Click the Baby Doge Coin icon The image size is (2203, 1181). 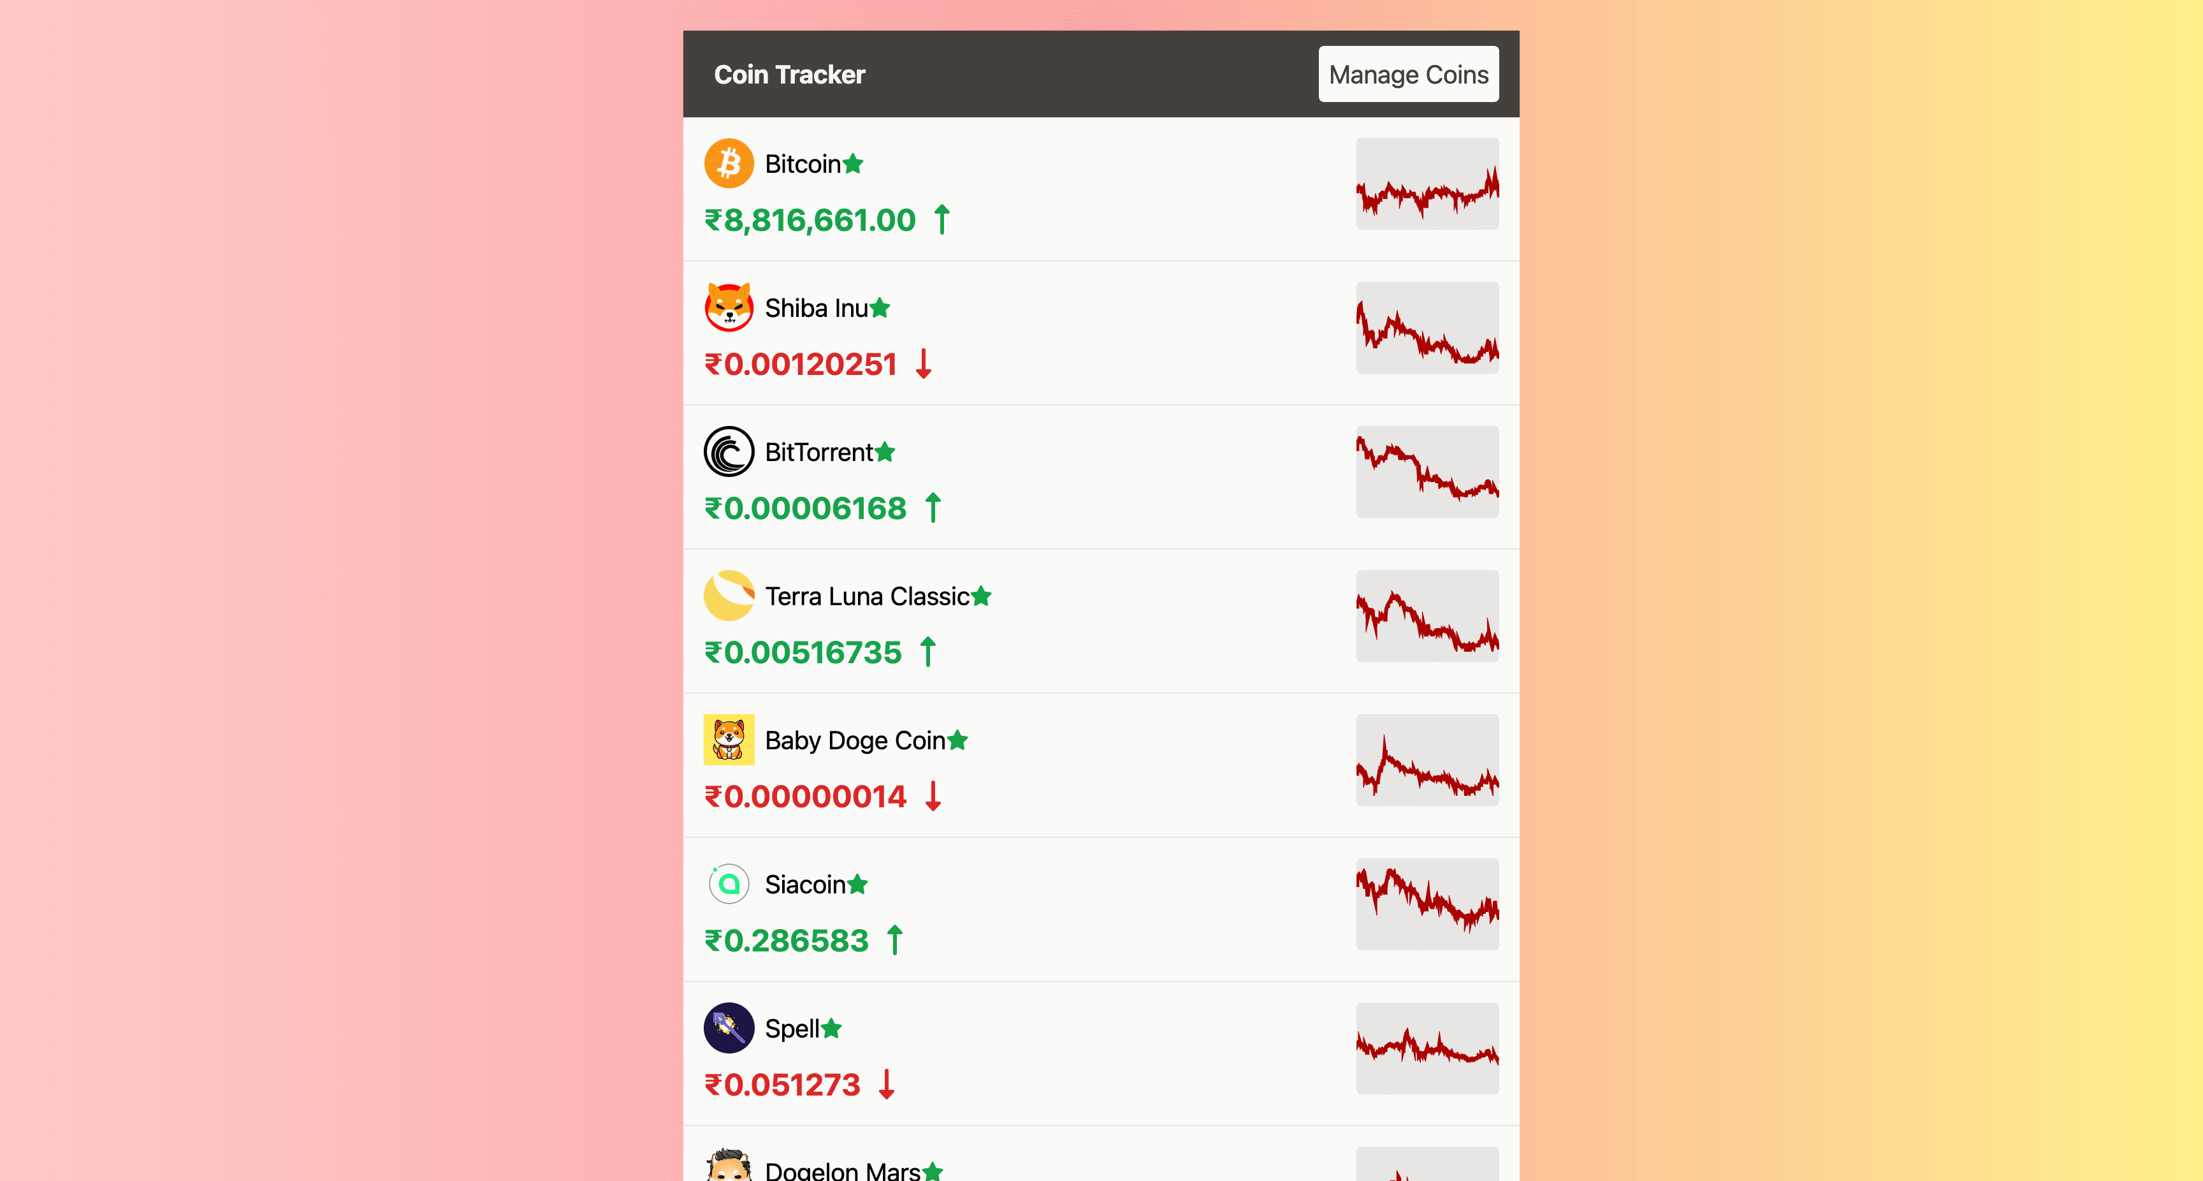(x=729, y=740)
